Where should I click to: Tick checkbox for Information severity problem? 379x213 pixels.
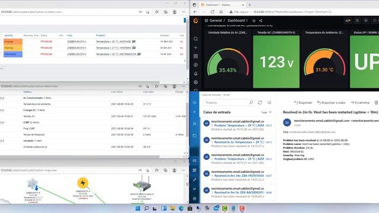pyautogui.click(x=1, y=54)
